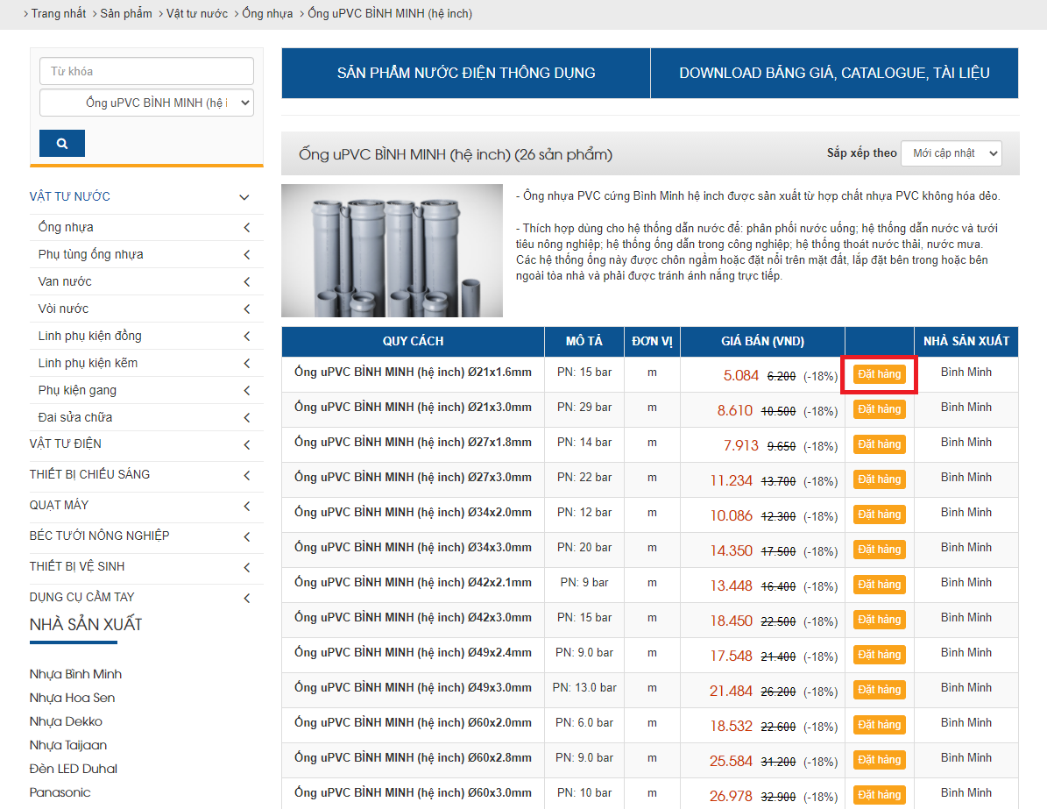Select manufacturer Nhựa Bình Minh link
Image resolution: width=1047 pixels, height=809 pixels.
[75, 674]
